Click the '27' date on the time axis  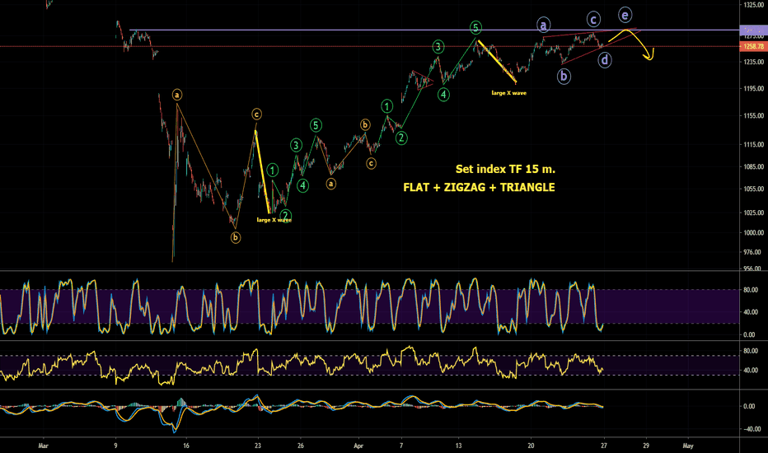tap(604, 446)
